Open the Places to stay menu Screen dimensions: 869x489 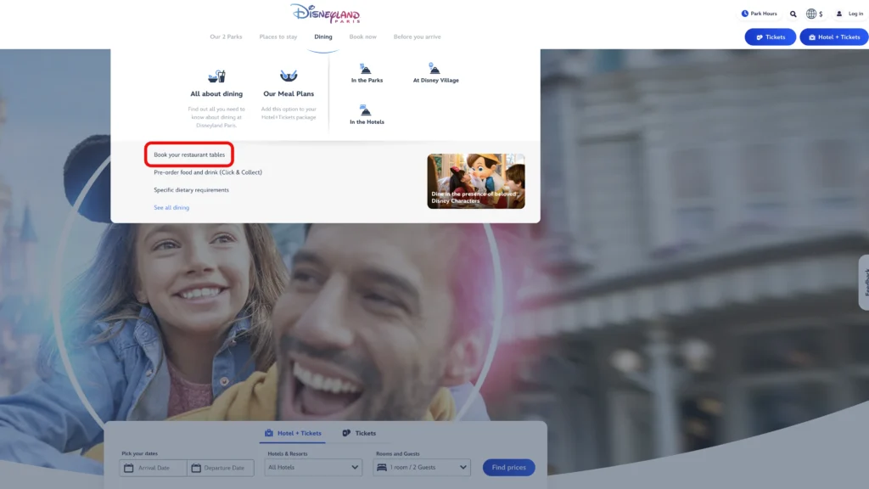tap(278, 37)
